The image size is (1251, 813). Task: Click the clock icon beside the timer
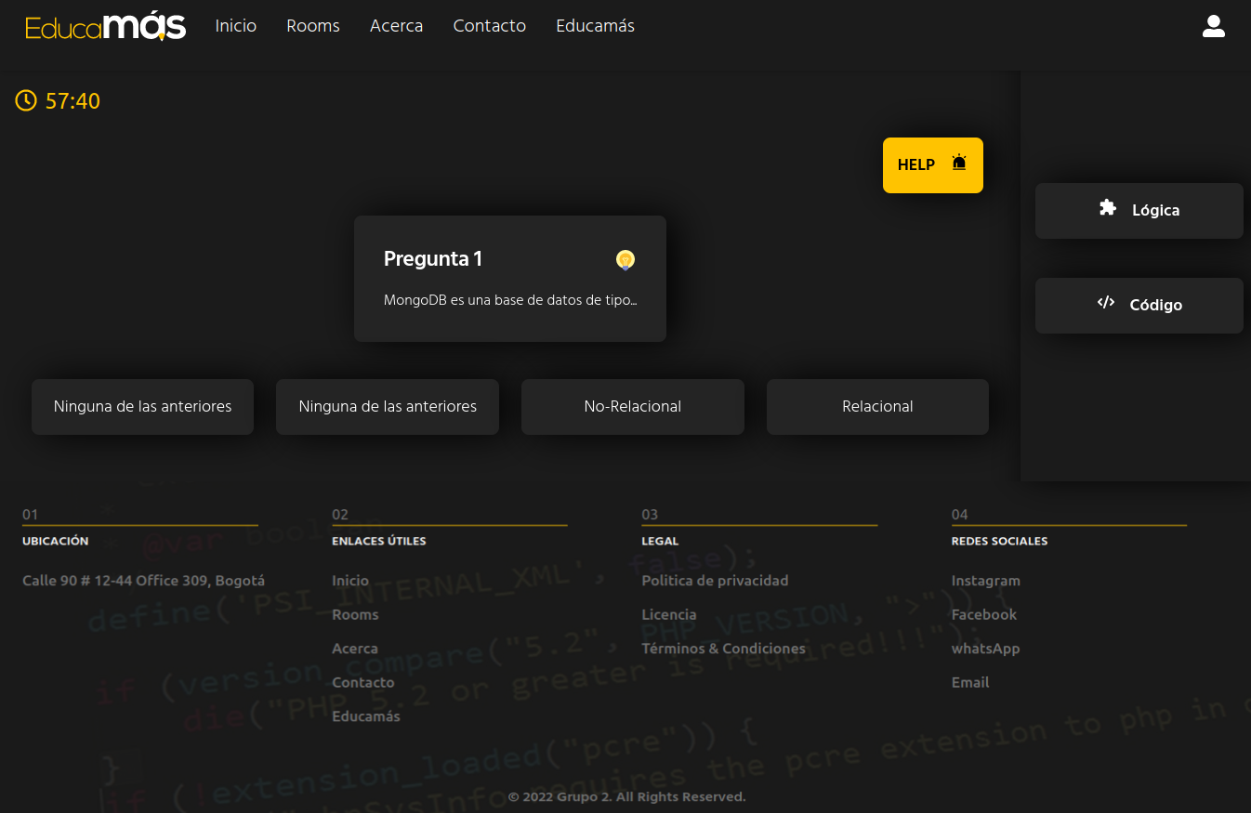tap(25, 100)
